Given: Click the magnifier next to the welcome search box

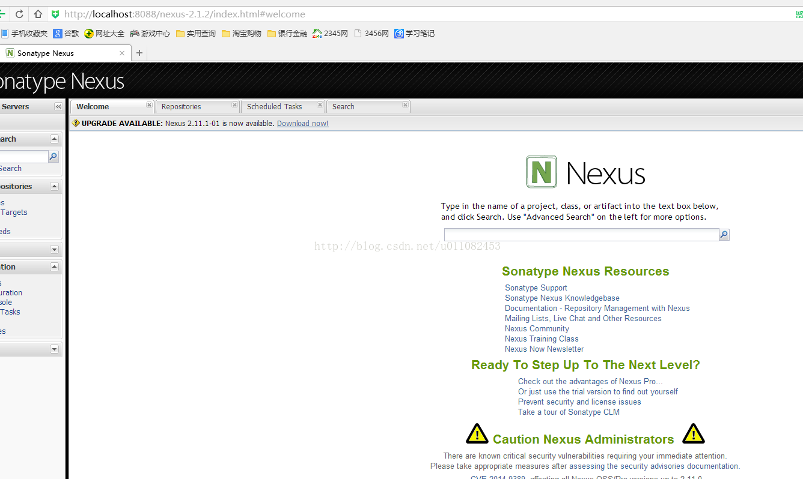Looking at the screenshot, I should coord(724,235).
